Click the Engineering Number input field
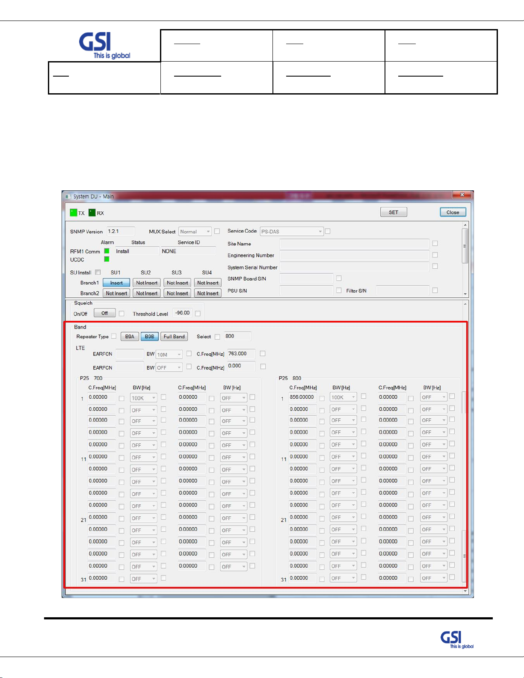This screenshot has height=678, width=524. [x=355, y=255]
